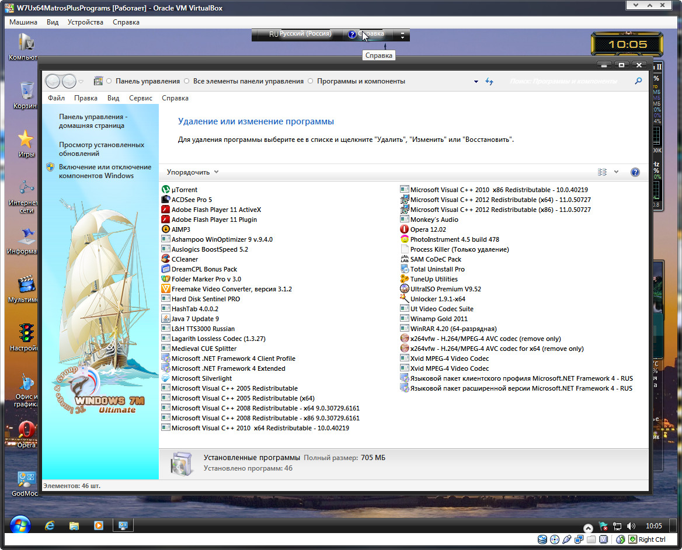Image resolution: width=682 pixels, height=550 pixels.
Task: Open Панель управления - домашняя страница link
Action: [93, 121]
